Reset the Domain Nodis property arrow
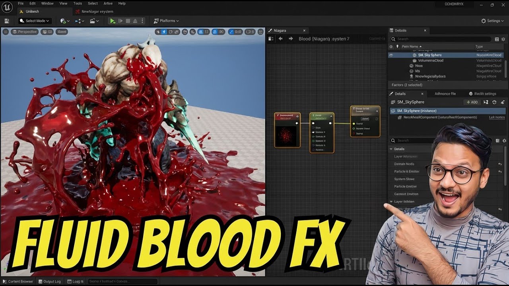Screen dimensions: 509x286 [500, 164]
